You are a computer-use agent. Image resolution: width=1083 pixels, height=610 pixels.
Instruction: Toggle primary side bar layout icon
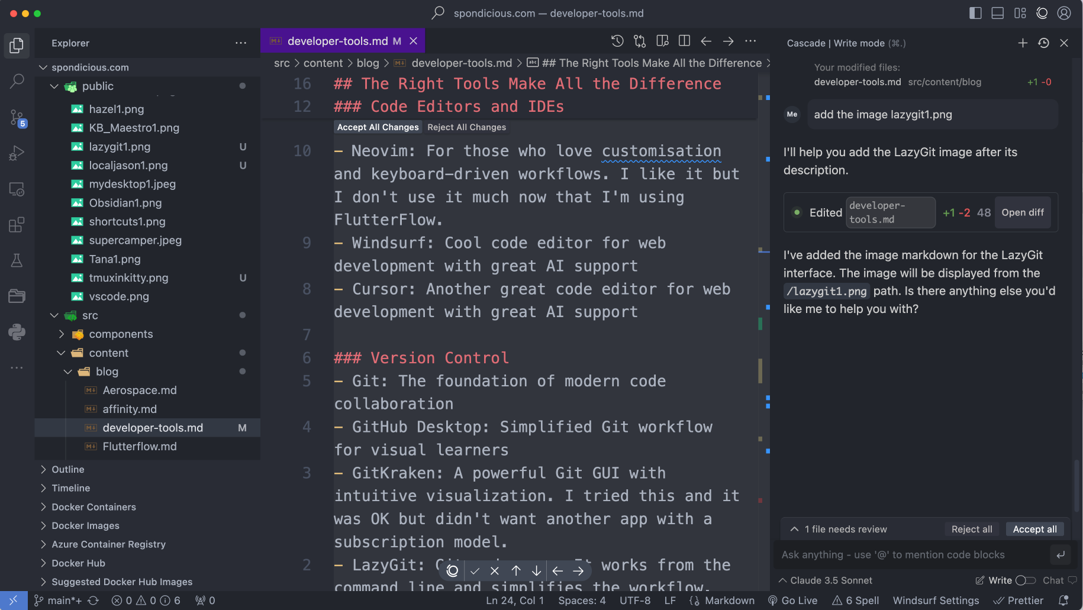[975, 13]
